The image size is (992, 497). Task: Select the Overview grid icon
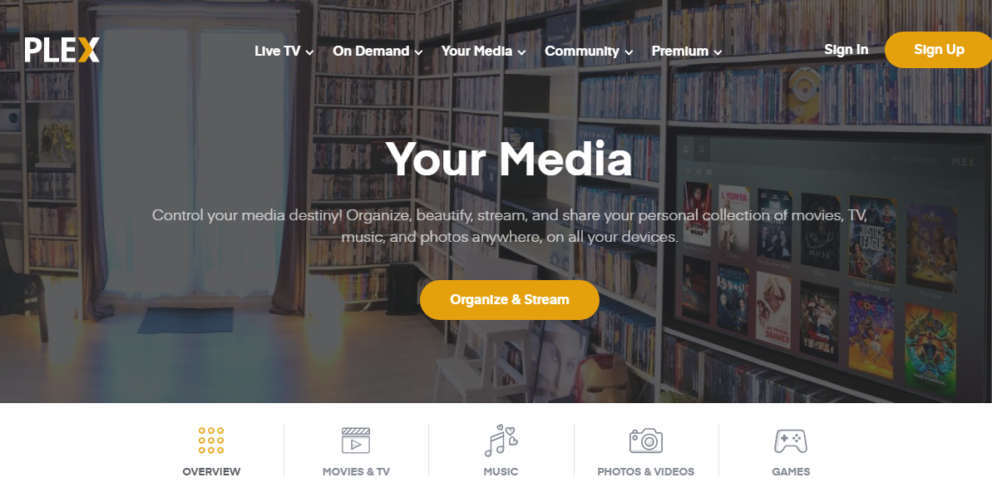click(x=211, y=440)
